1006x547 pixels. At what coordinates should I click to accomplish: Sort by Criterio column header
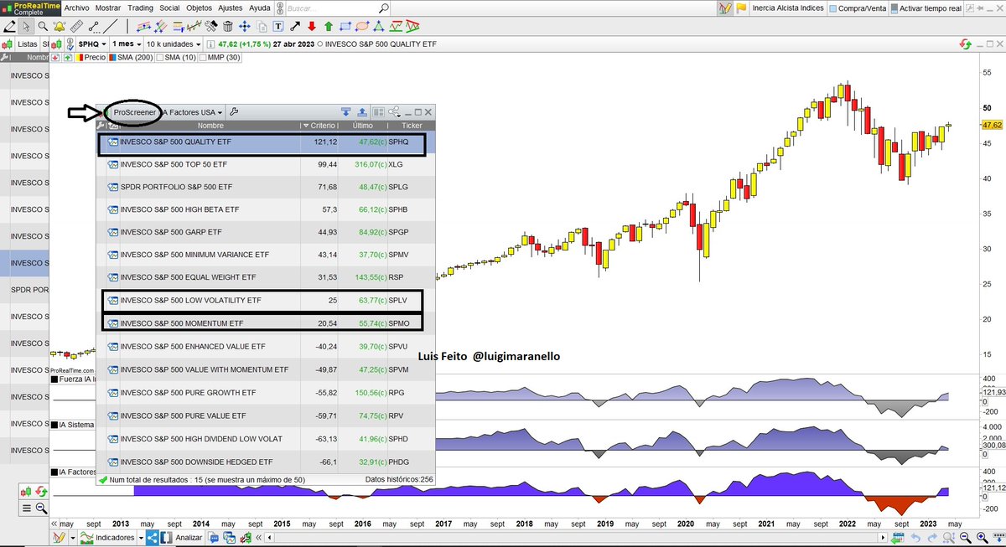point(320,125)
